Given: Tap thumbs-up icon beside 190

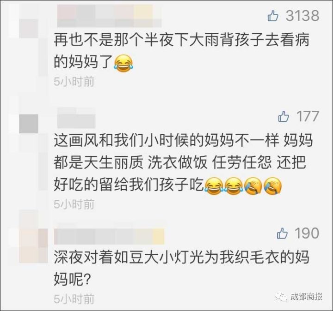Looking at the screenshot, I should pos(283,233).
